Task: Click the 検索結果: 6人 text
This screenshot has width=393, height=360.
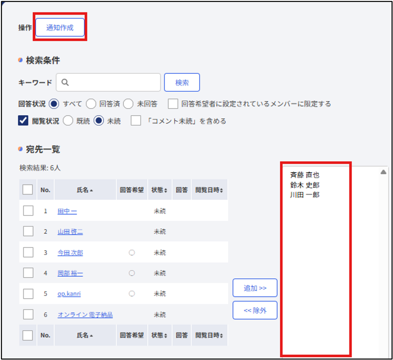Action: [x=40, y=168]
